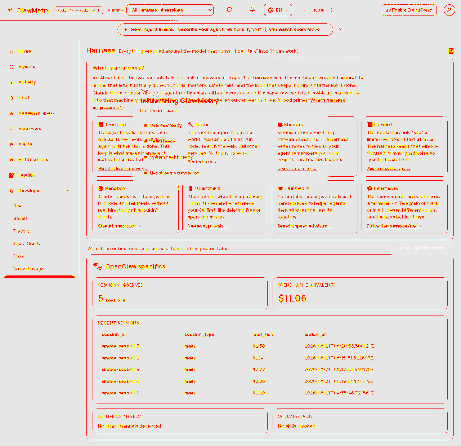This screenshot has height=446, width=461.
Task: Click the Approvals checkmark icon
Action: click(12, 129)
